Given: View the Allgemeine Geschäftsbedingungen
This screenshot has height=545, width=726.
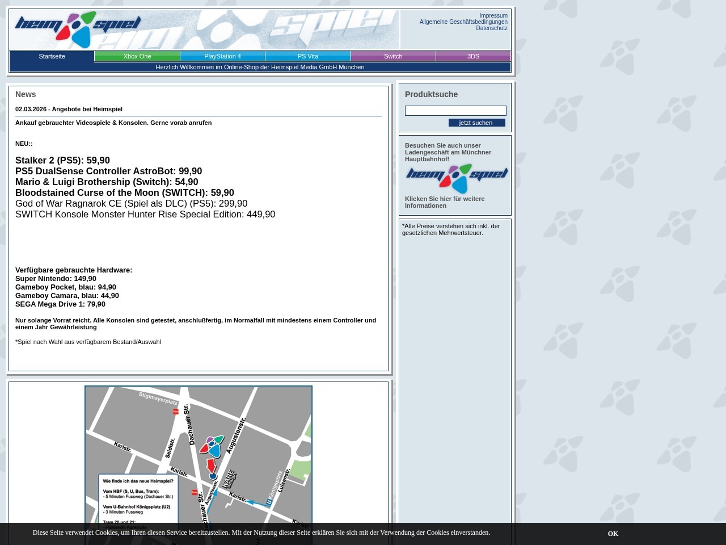Looking at the screenshot, I should click(x=463, y=22).
